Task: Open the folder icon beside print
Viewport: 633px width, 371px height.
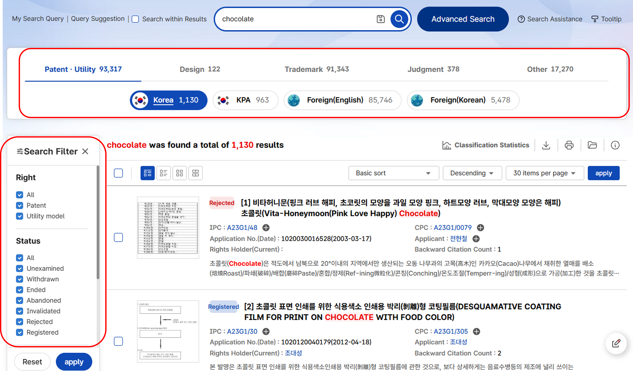Action: 592,145
